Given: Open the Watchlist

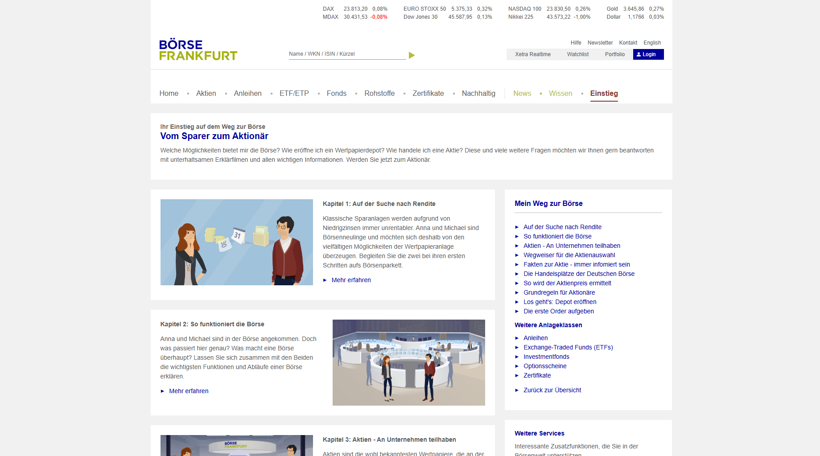Looking at the screenshot, I should pyautogui.click(x=577, y=54).
